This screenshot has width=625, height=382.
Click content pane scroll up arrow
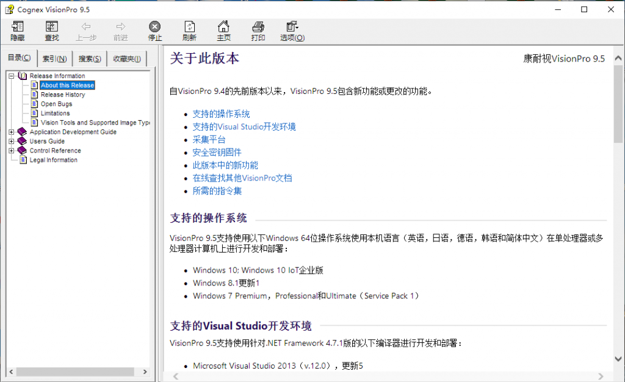(x=618, y=58)
